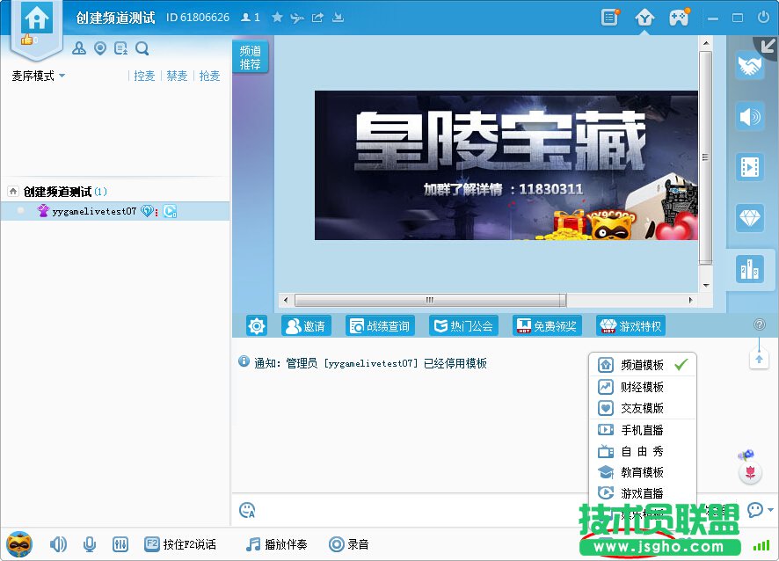Image resolution: width=779 pixels, height=561 pixels.
Task: Click the 控麦 control mic link
Action: tap(143, 76)
